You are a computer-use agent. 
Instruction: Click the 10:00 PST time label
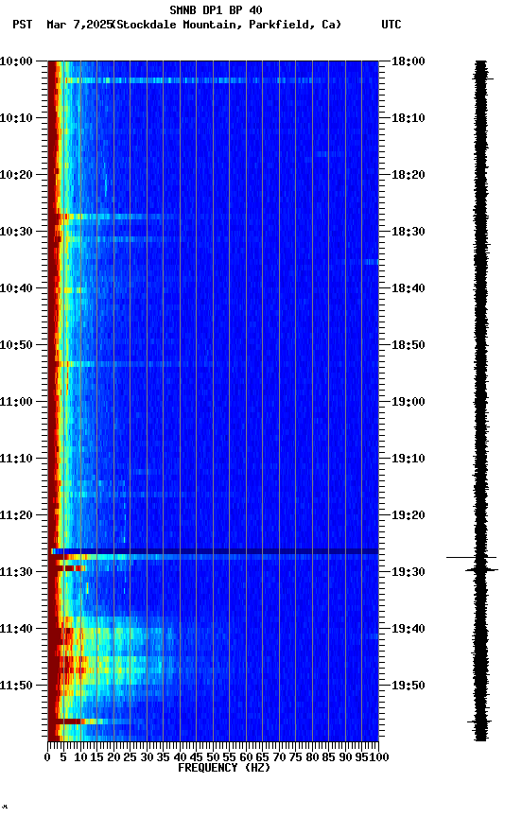pos(16,61)
